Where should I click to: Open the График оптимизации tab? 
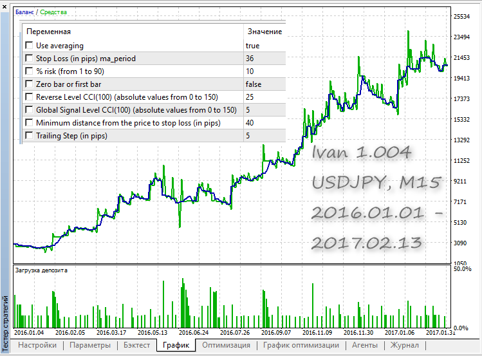click(301, 345)
